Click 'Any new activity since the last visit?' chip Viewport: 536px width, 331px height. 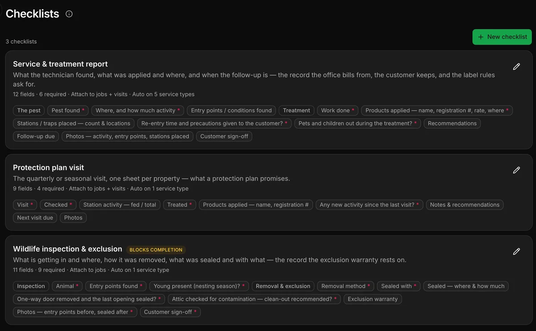369,205
